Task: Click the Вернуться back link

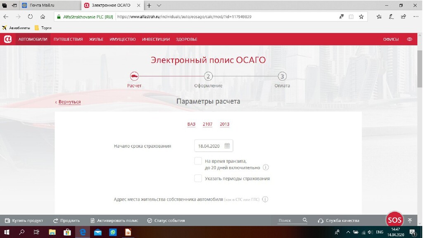Action: pos(69,102)
